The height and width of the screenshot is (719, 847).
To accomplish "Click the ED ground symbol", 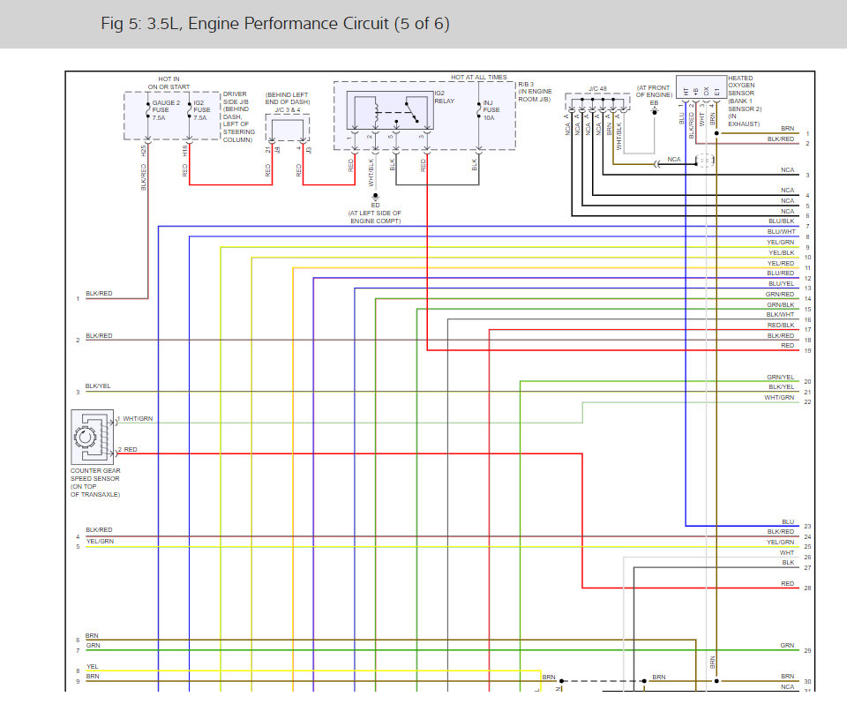I will pos(376,198).
